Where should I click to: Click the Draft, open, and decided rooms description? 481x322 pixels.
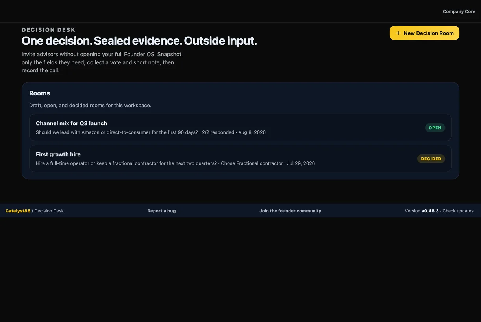[x=90, y=105]
